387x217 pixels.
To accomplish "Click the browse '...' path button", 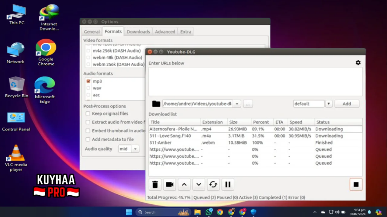I will pos(248,104).
